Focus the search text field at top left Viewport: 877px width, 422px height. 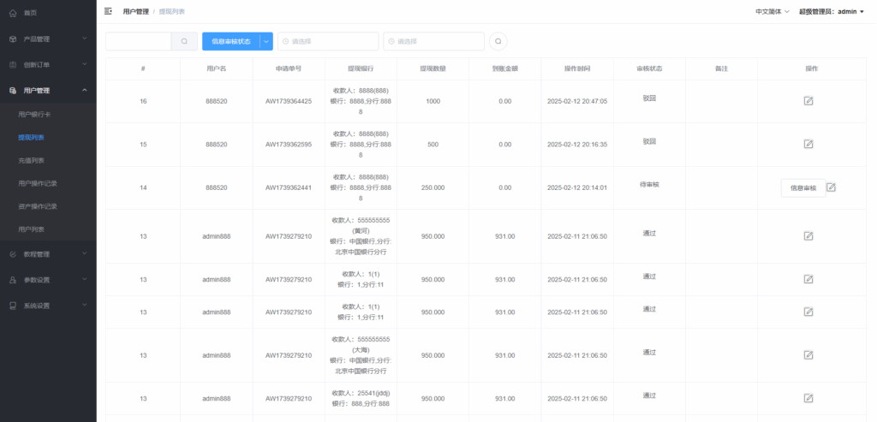coord(138,41)
